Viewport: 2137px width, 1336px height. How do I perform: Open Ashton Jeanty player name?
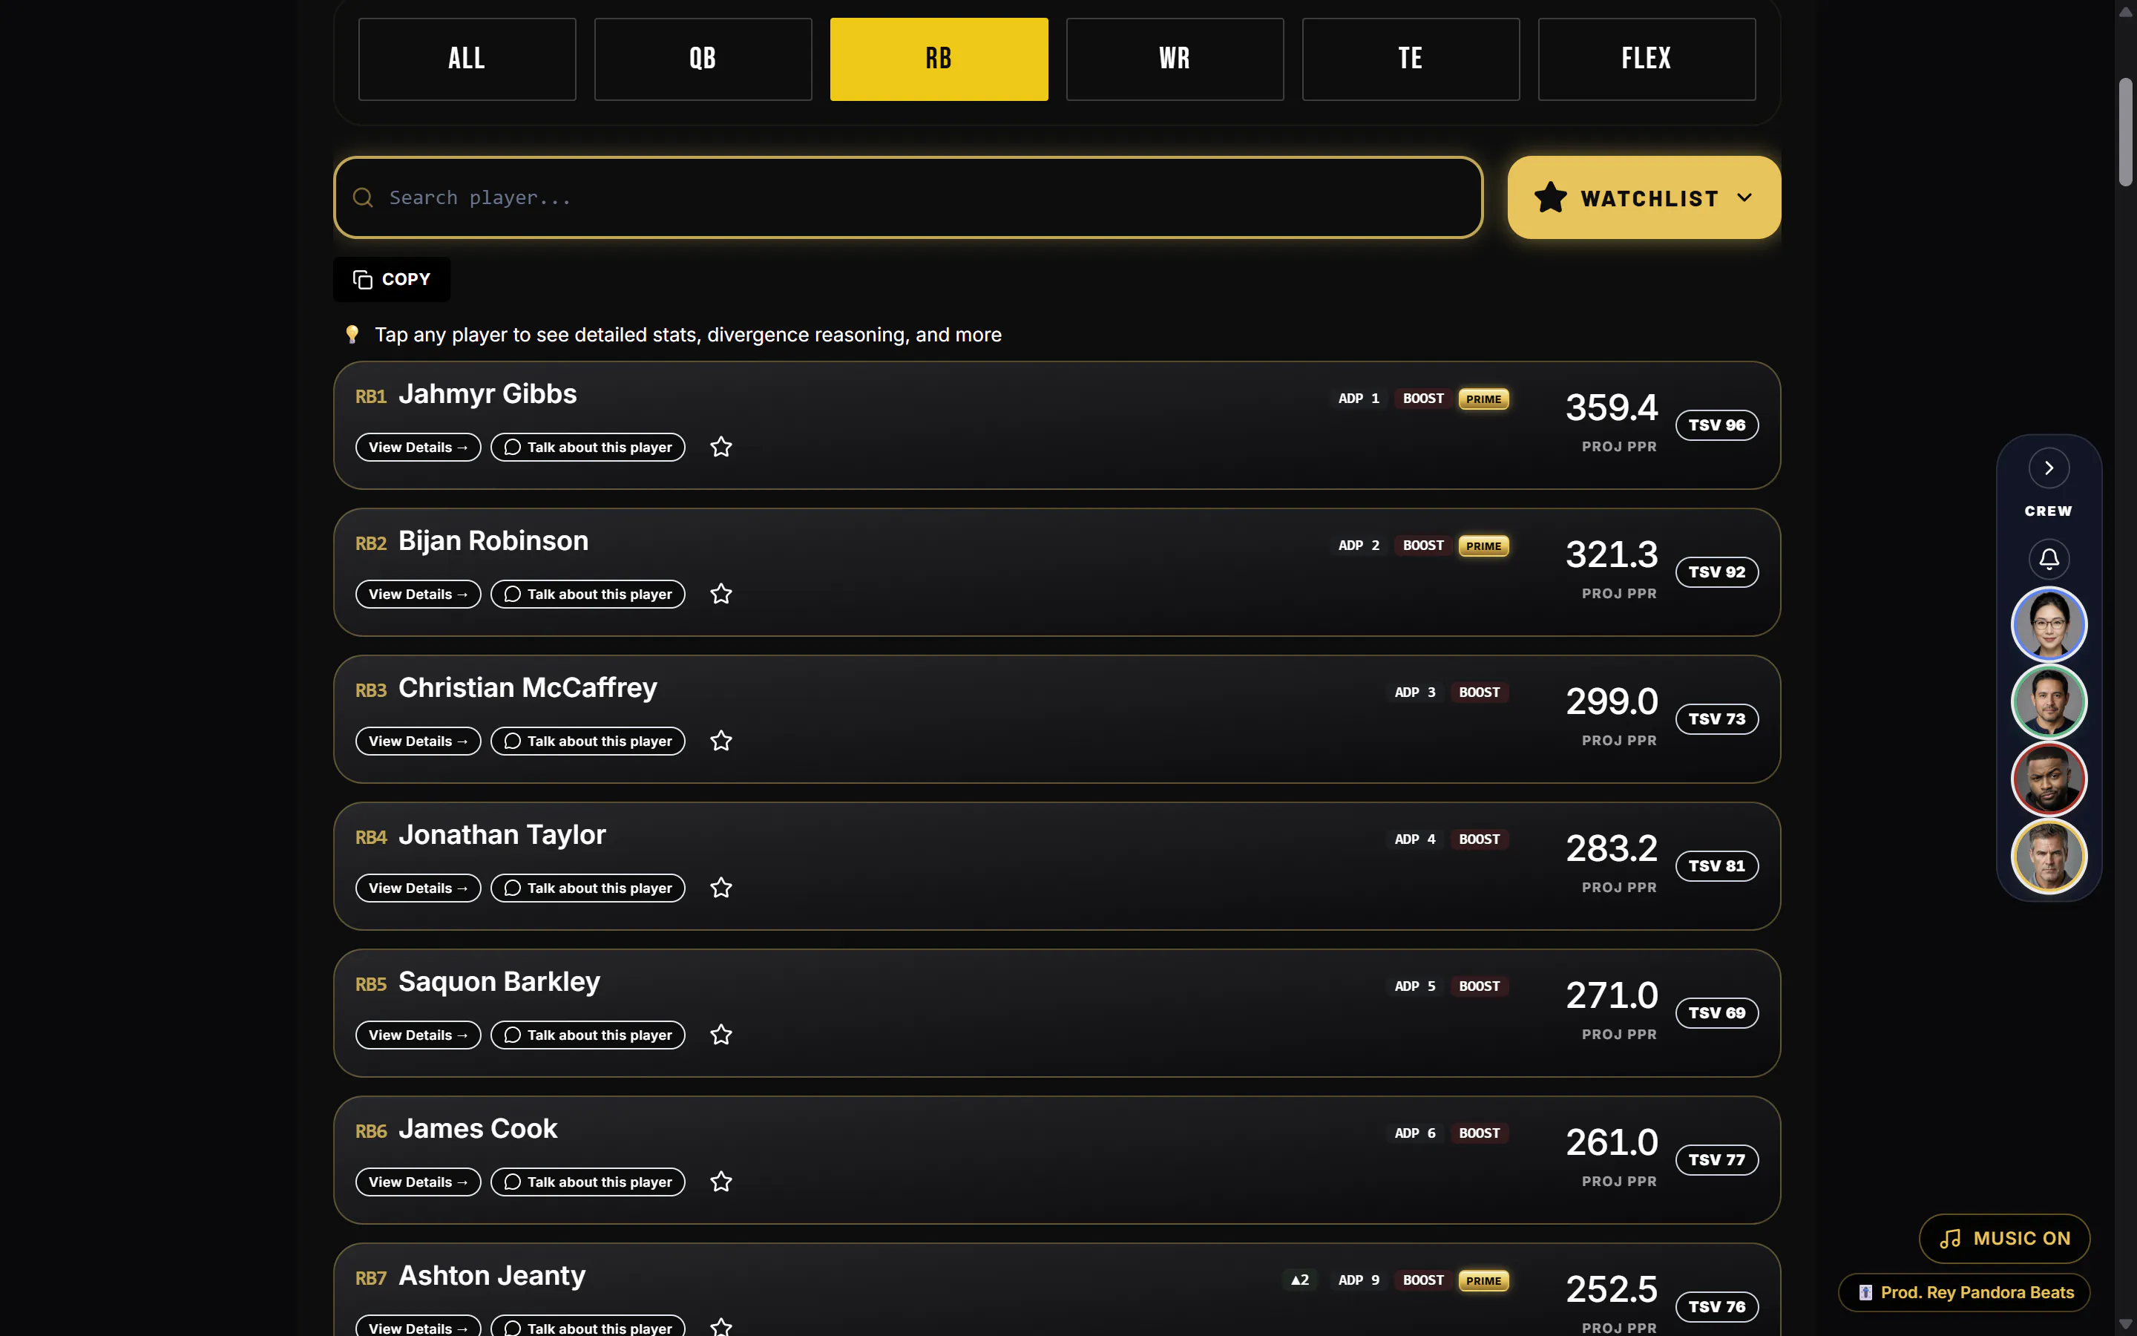tap(492, 1276)
